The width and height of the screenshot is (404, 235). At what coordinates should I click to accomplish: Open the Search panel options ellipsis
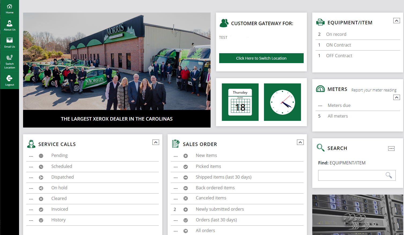click(391, 148)
